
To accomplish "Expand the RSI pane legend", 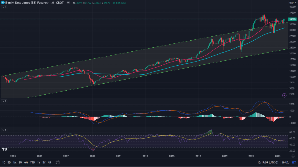I will (4, 130).
